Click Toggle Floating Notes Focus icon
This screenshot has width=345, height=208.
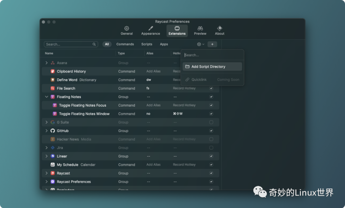pyautogui.click(x=55, y=105)
